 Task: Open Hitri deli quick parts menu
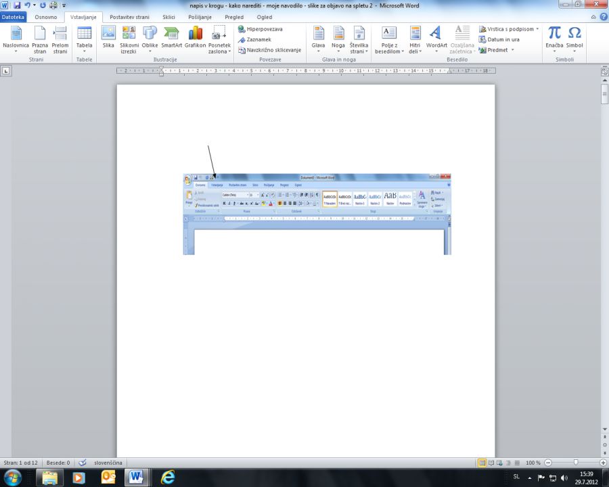coord(415,40)
